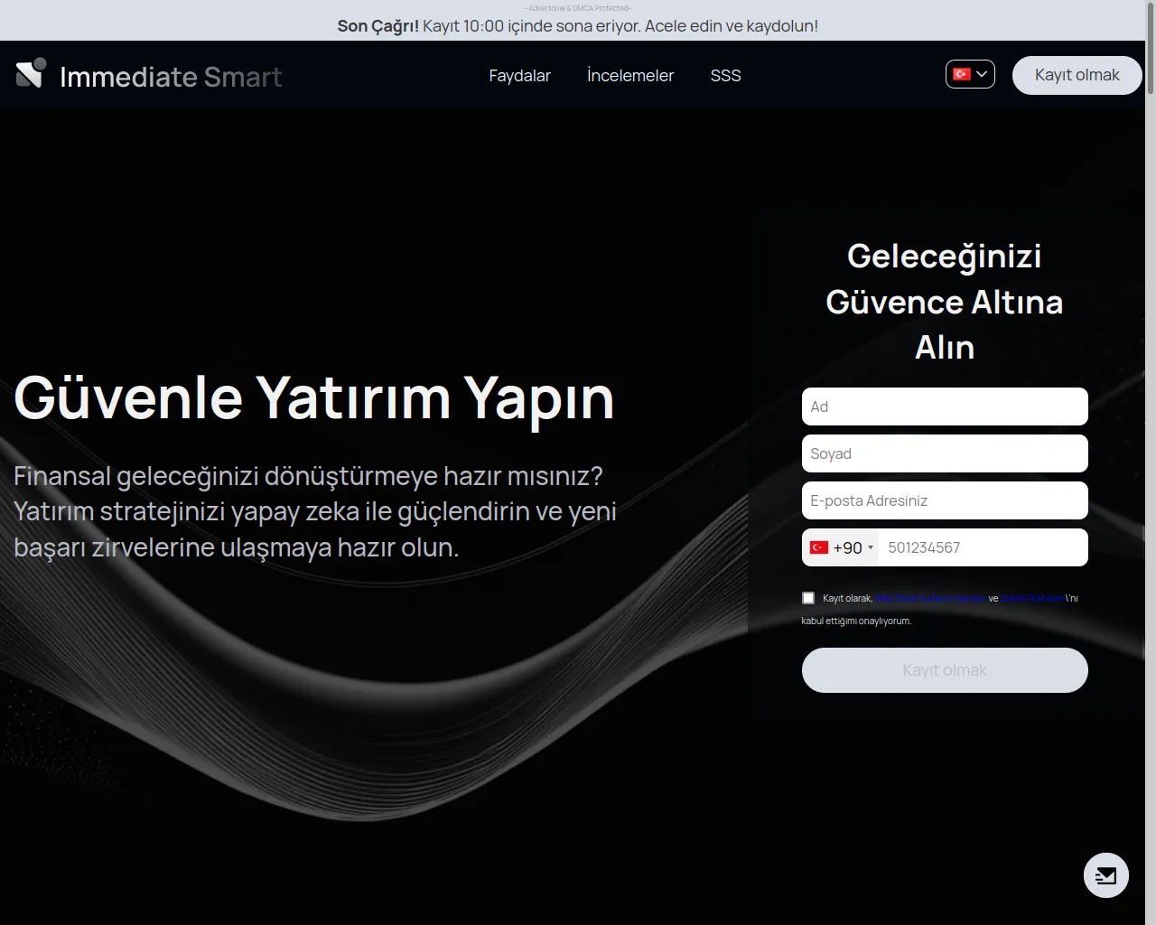Tick the terms acceptance checkbox
Screen dimensions: 1156x925
point(808,598)
